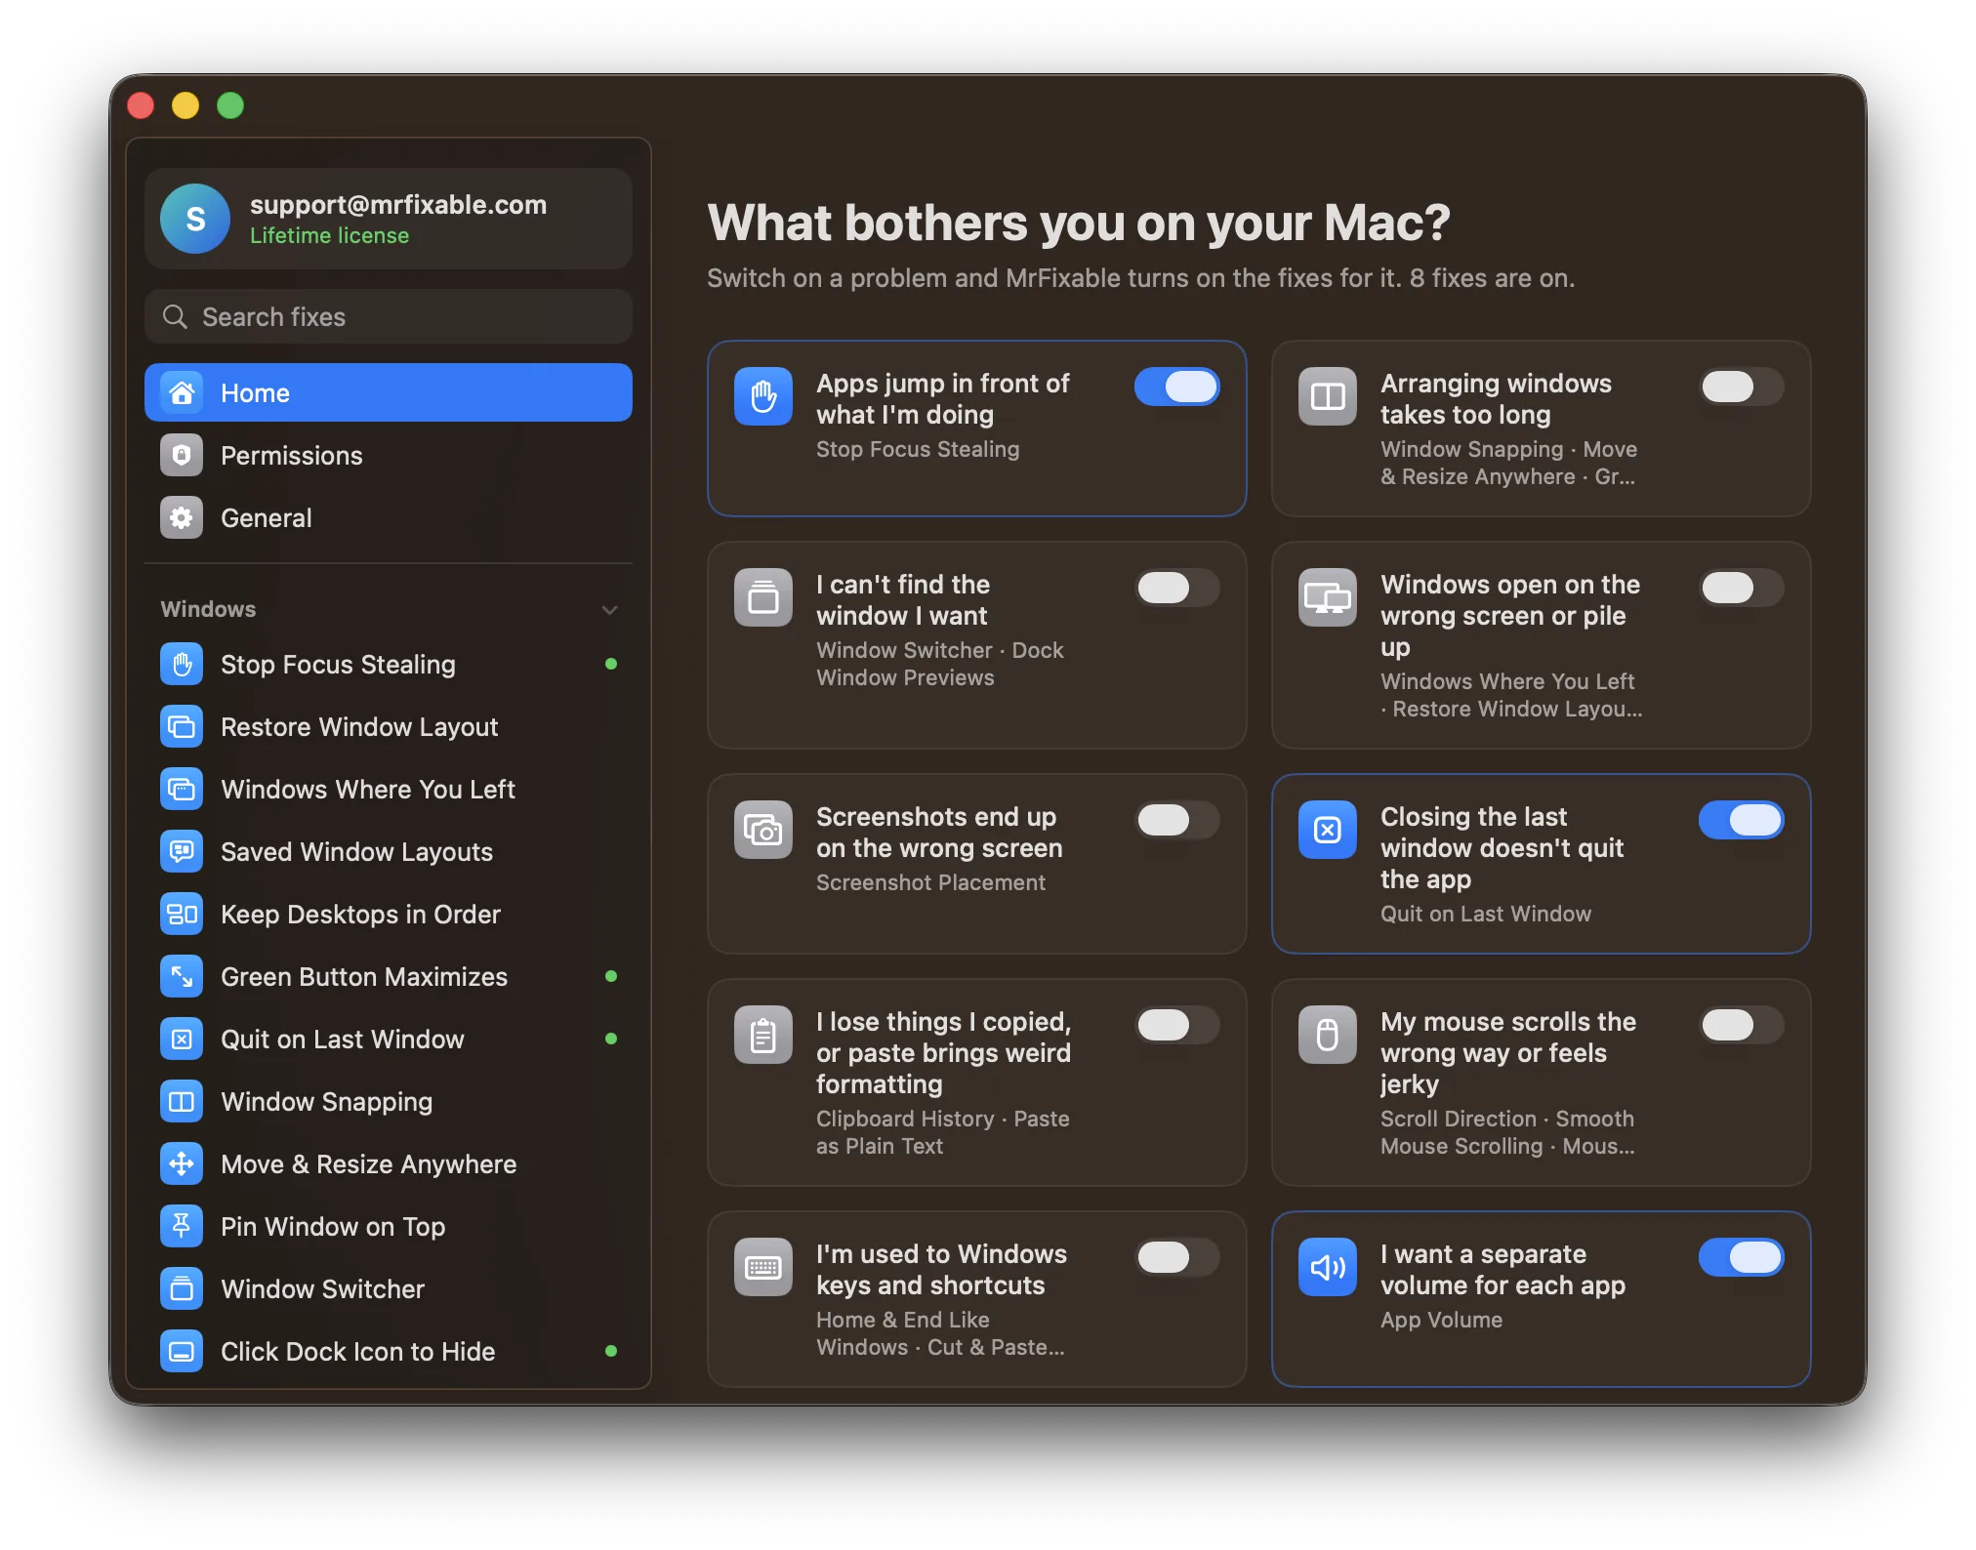Click the 'Stop Focus Stealing' subtitle on the first card
Screen dimensions: 1976x1550
918,449
